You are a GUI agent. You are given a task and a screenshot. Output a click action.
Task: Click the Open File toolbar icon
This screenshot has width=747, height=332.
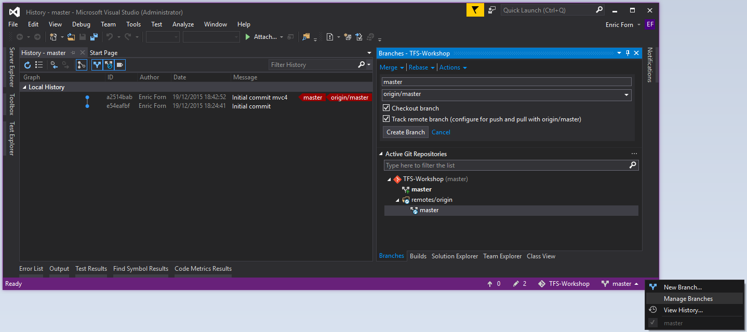point(71,37)
